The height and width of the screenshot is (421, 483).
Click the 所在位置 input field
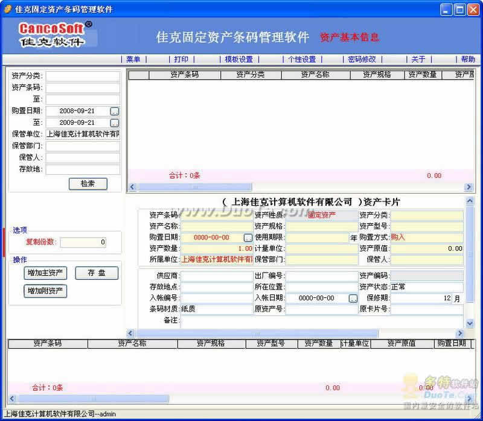pyautogui.click(x=322, y=287)
